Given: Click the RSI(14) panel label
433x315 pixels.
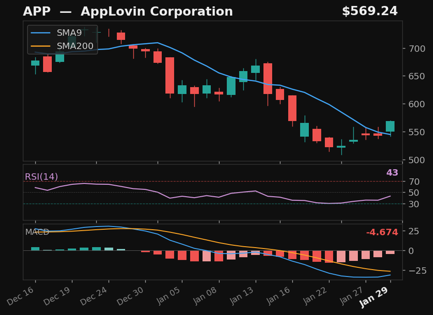Looking at the screenshot, I should coord(41,177).
